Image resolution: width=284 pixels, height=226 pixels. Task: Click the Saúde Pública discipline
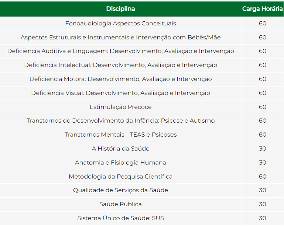coord(121,204)
